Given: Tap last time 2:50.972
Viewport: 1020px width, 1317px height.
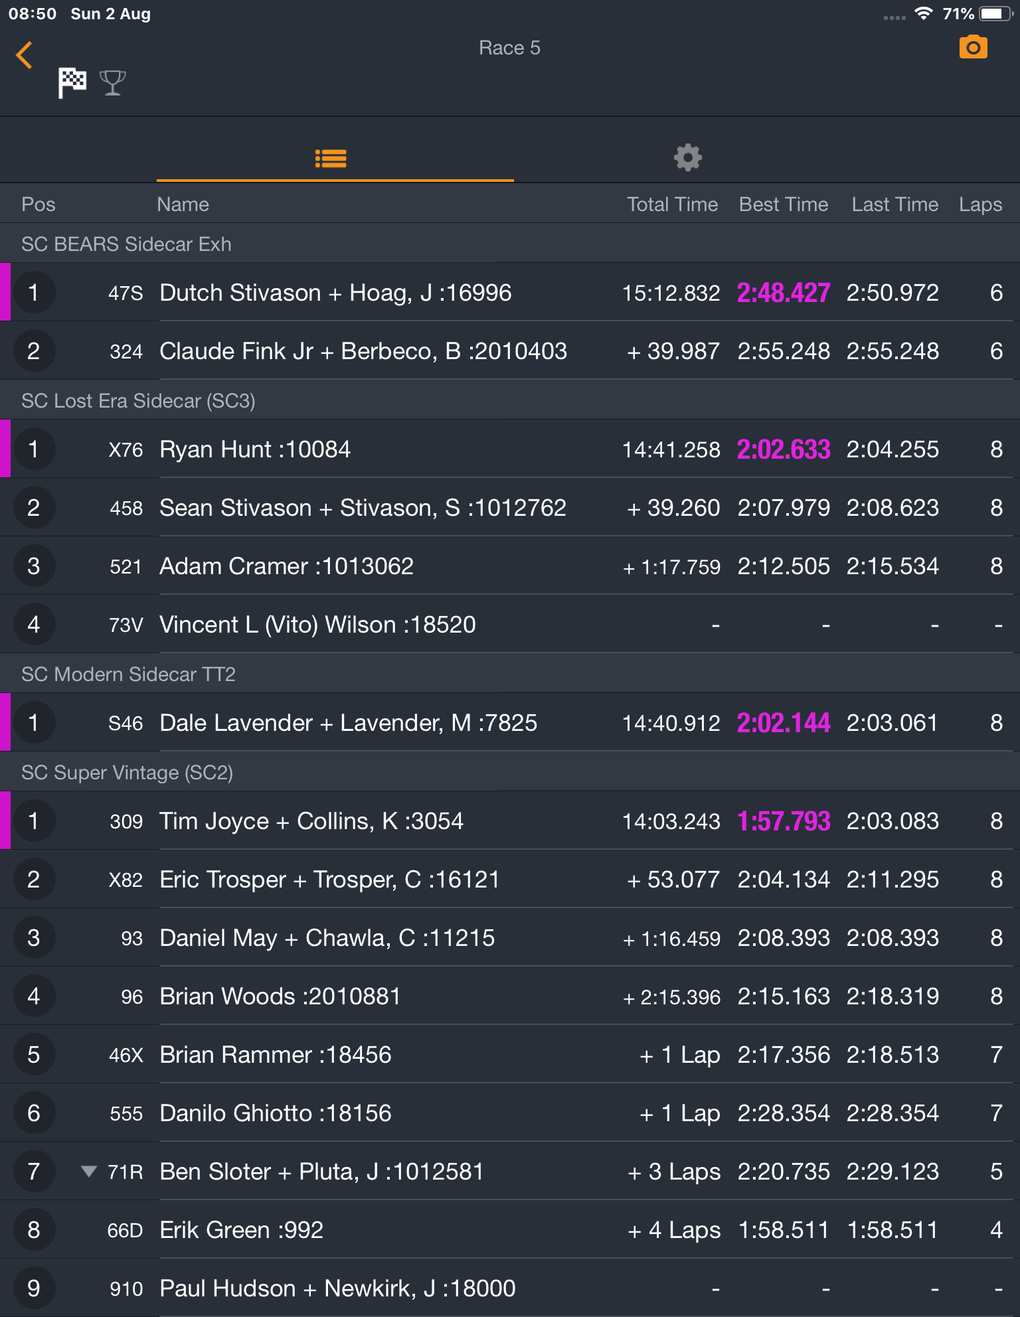Looking at the screenshot, I should pyautogui.click(x=892, y=293).
